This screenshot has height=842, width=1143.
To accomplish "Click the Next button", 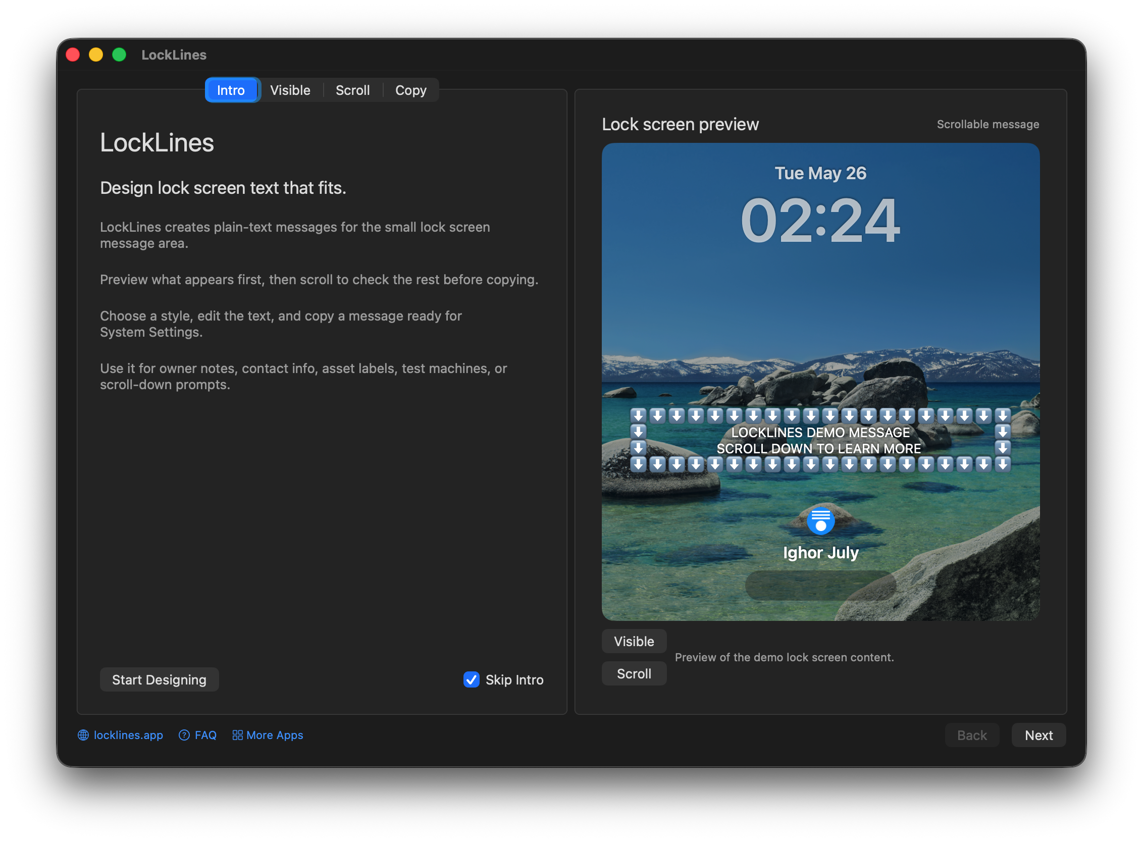I will click(1038, 735).
